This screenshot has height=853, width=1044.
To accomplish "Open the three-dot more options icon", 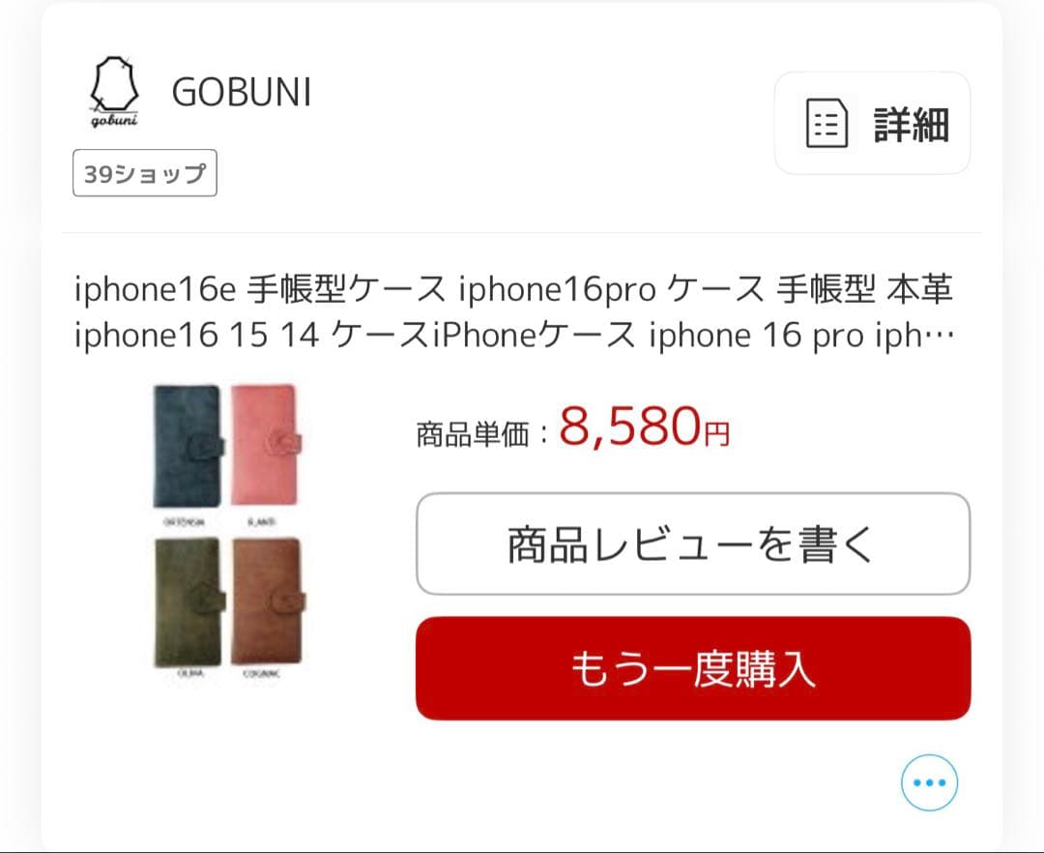I will point(929,782).
